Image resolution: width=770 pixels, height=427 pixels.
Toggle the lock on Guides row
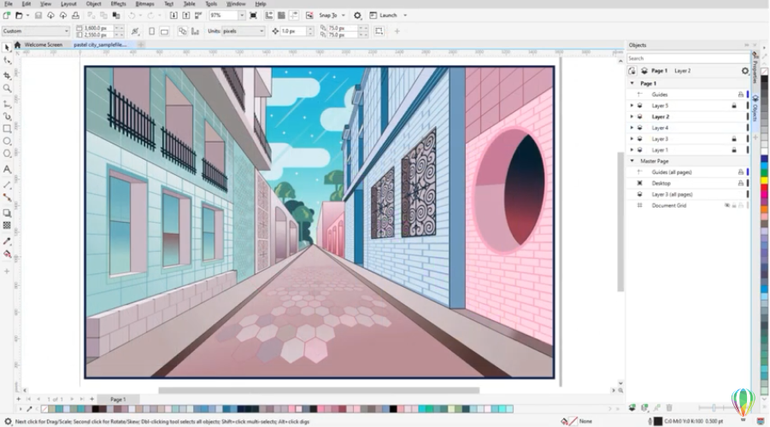pyautogui.click(x=741, y=94)
